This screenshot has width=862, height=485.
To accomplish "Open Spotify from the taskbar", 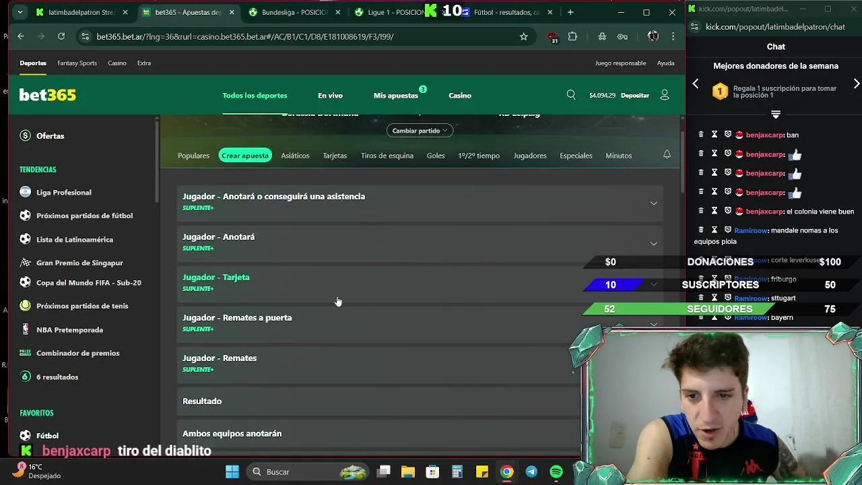I will pos(556,472).
